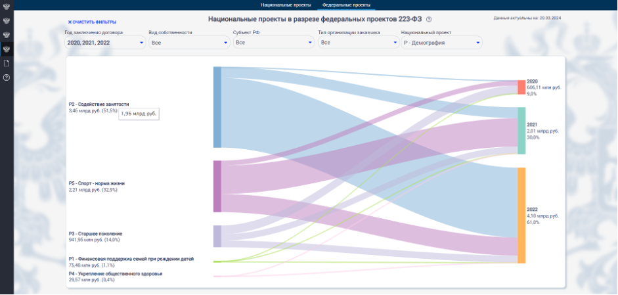Switch to Федеральные проекты tab
This screenshot has width=618, height=295.
[347, 5]
